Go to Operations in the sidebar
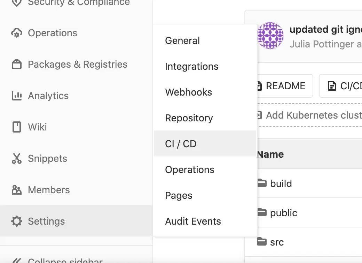Screen dimensions: 362x263 tap(76, 33)
